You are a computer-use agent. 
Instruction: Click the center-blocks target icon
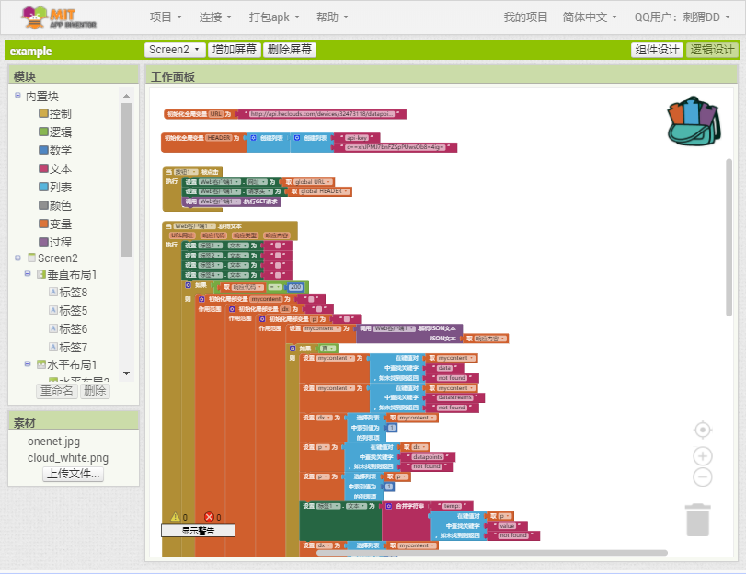pos(702,430)
